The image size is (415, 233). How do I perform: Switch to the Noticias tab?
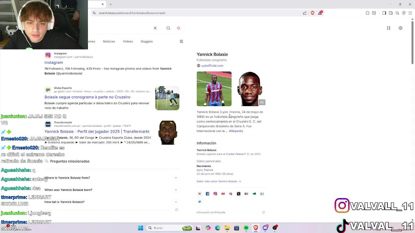pyautogui.click(x=109, y=41)
